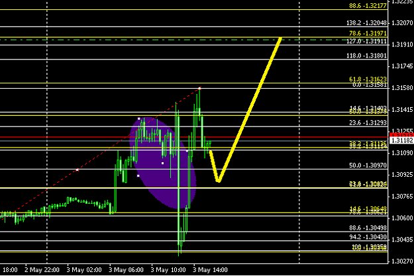
Task: Click the trendline anchor point at 1.31581 high
Action: [199, 88]
